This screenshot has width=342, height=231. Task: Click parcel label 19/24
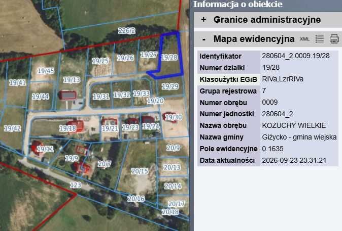pyautogui.click(x=151, y=126)
